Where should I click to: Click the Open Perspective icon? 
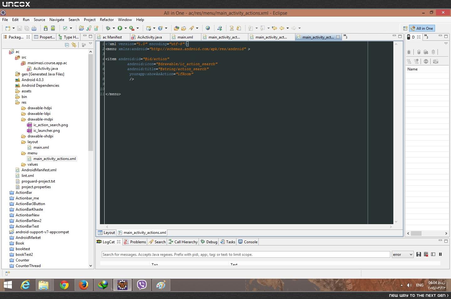405,28
